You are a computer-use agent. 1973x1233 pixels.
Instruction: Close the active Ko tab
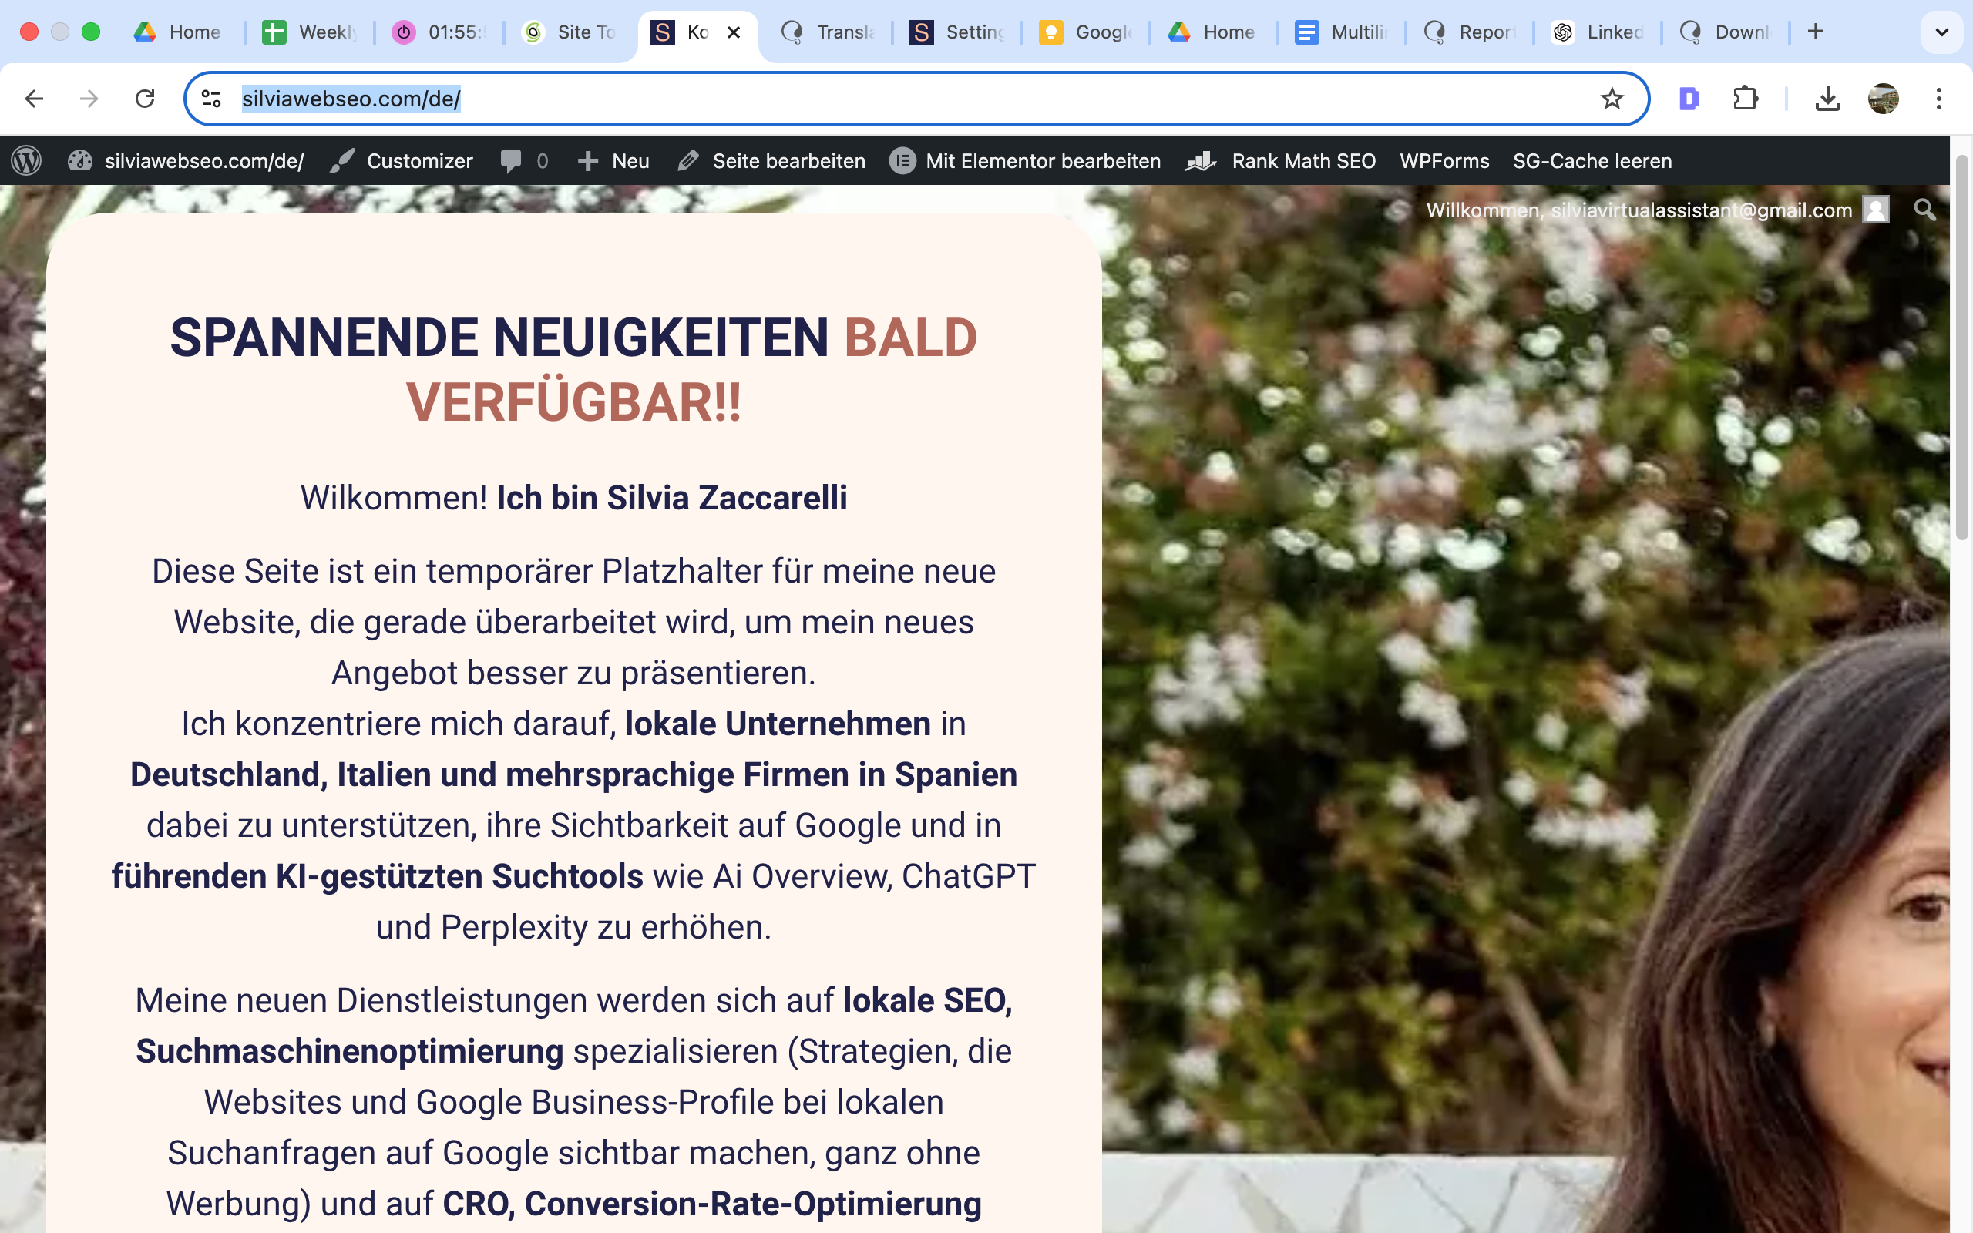coord(734,32)
